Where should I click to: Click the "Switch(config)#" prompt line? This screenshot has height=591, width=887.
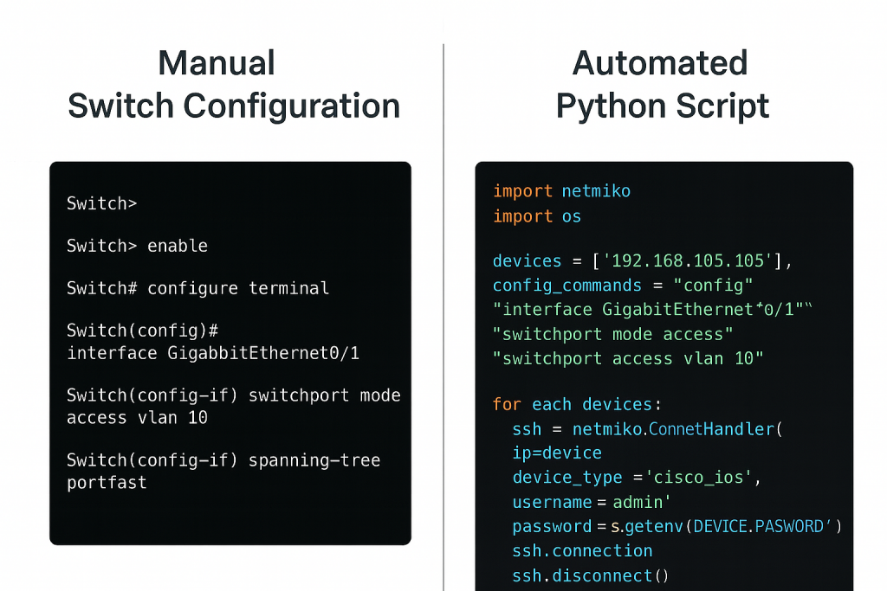pyautogui.click(x=143, y=331)
